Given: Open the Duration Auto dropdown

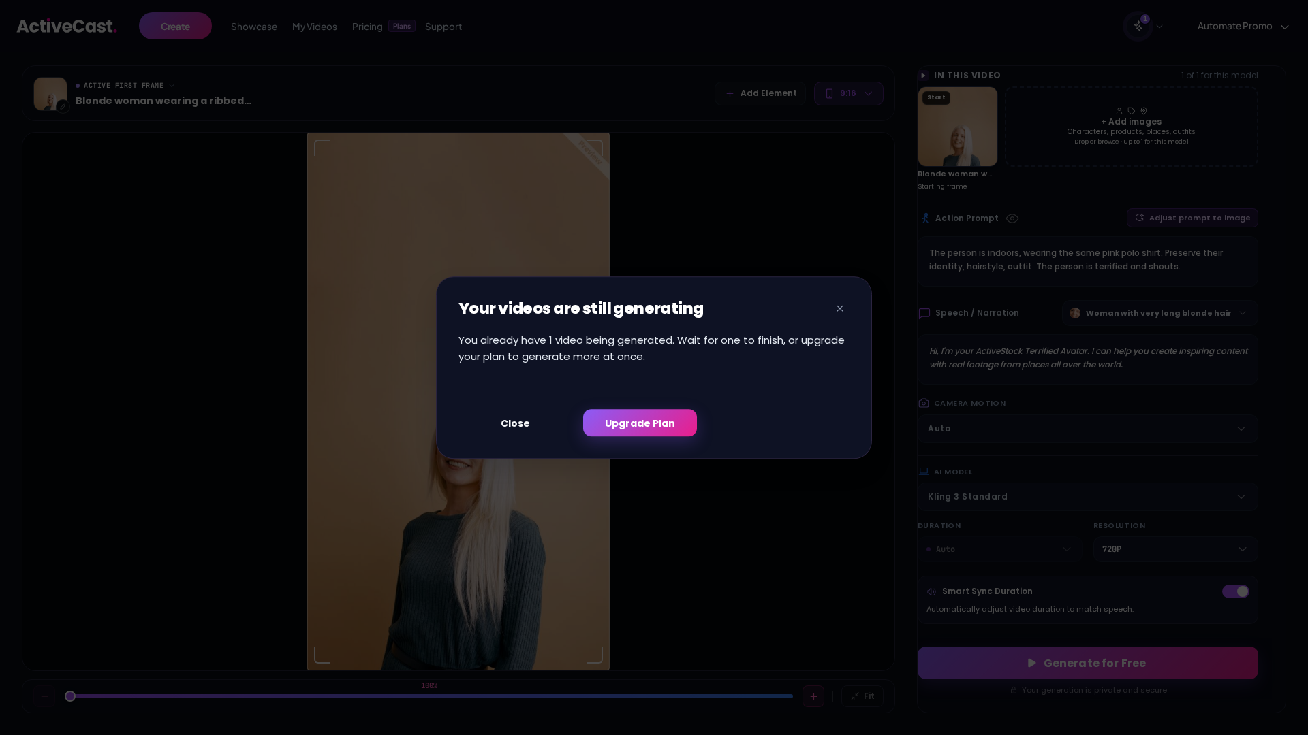Looking at the screenshot, I should [999, 549].
